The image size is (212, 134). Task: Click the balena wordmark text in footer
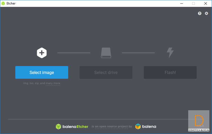click(x=149, y=127)
